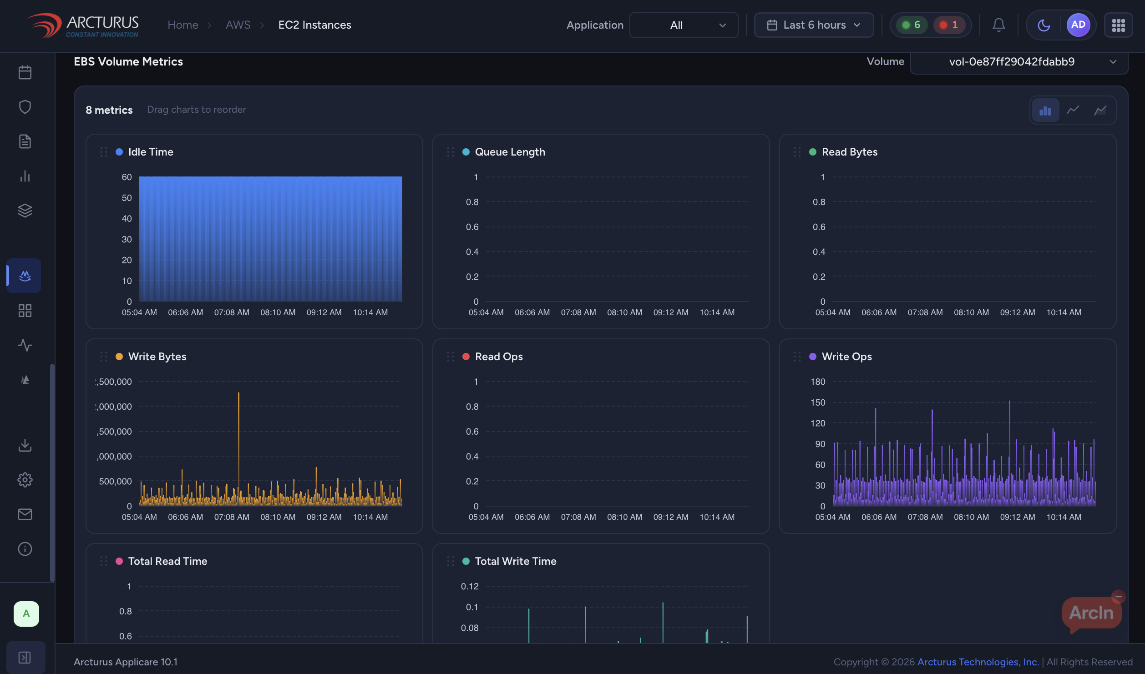The image size is (1145, 674).
Task: Expand the sidebar using the panel toggle
Action: [x=25, y=657]
